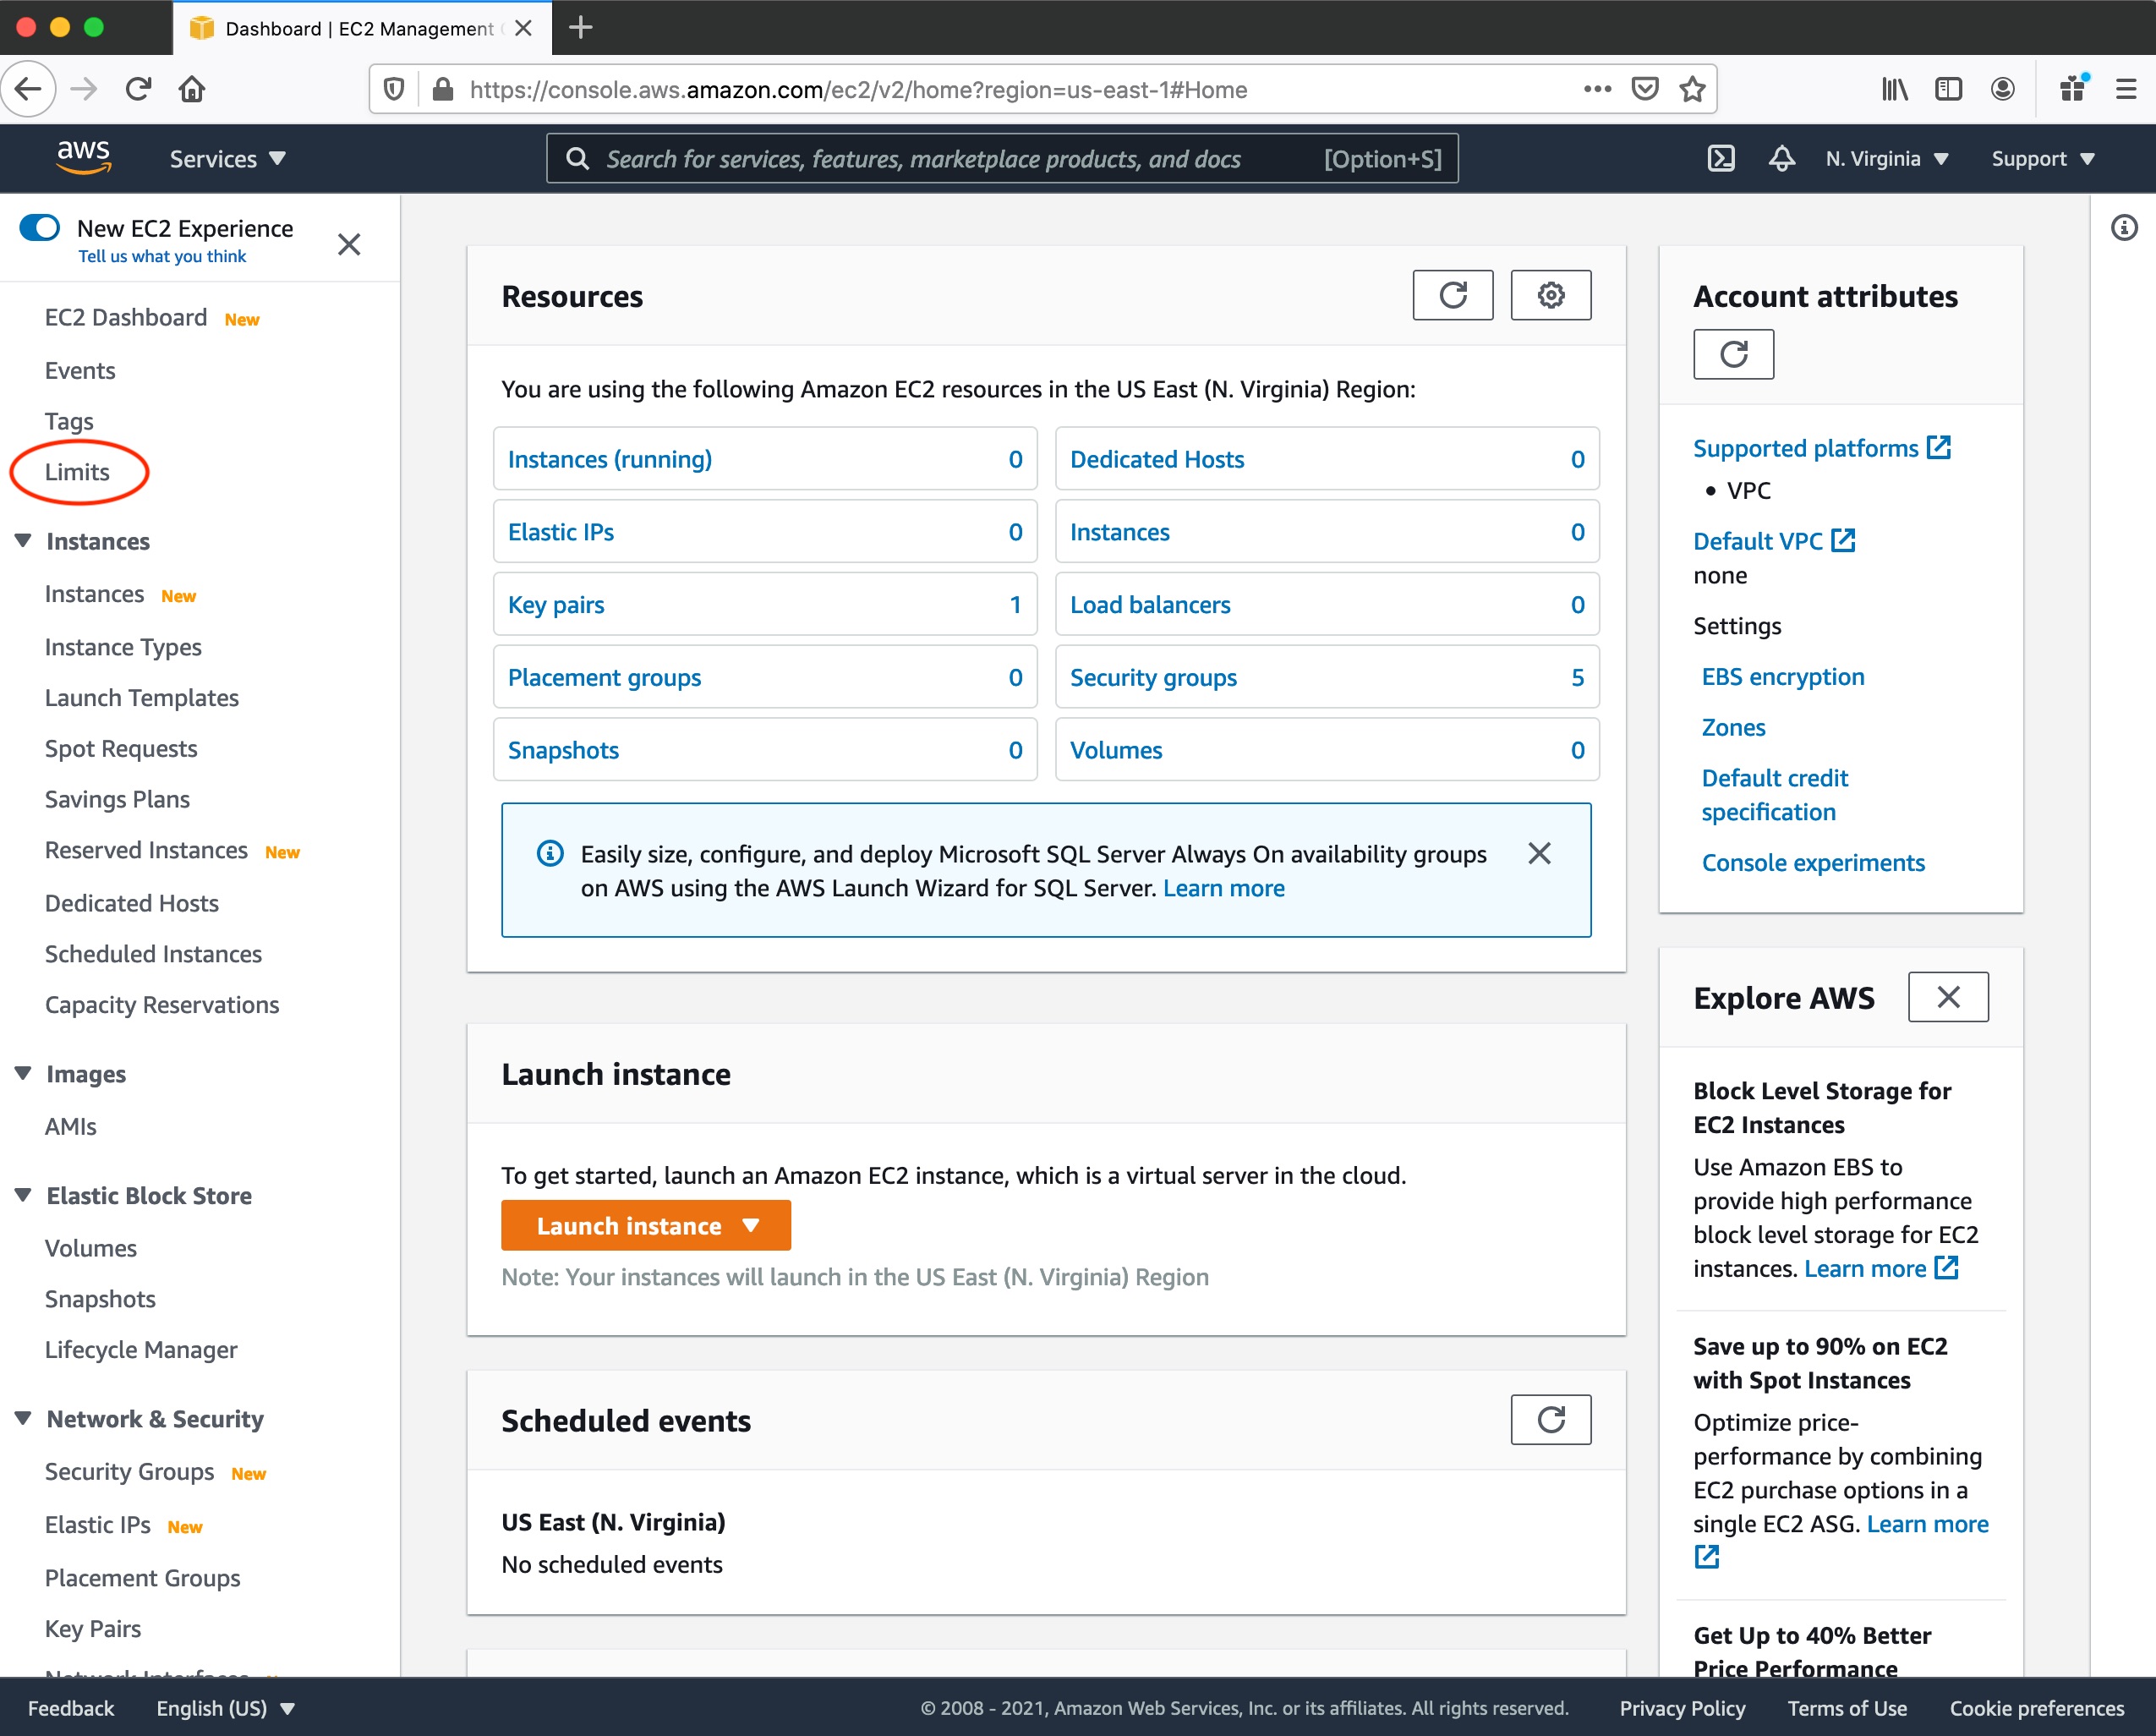The width and height of the screenshot is (2156, 1736).
Task: Open Firefox library icon
Action: click(x=1894, y=90)
